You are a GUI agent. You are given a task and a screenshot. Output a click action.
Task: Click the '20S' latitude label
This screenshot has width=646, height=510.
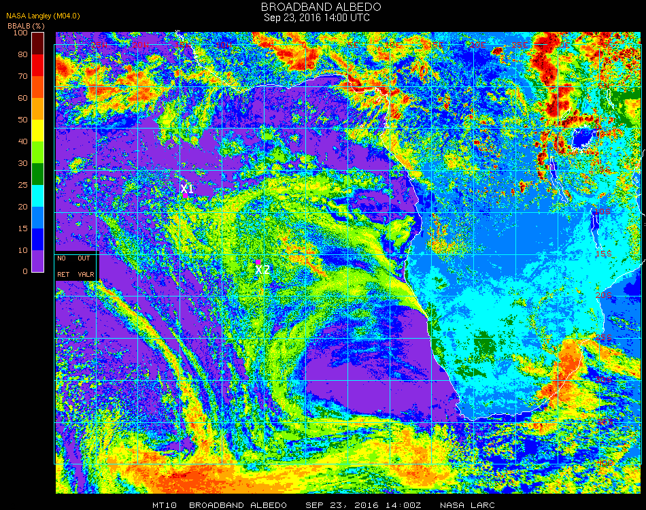(604, 296)
